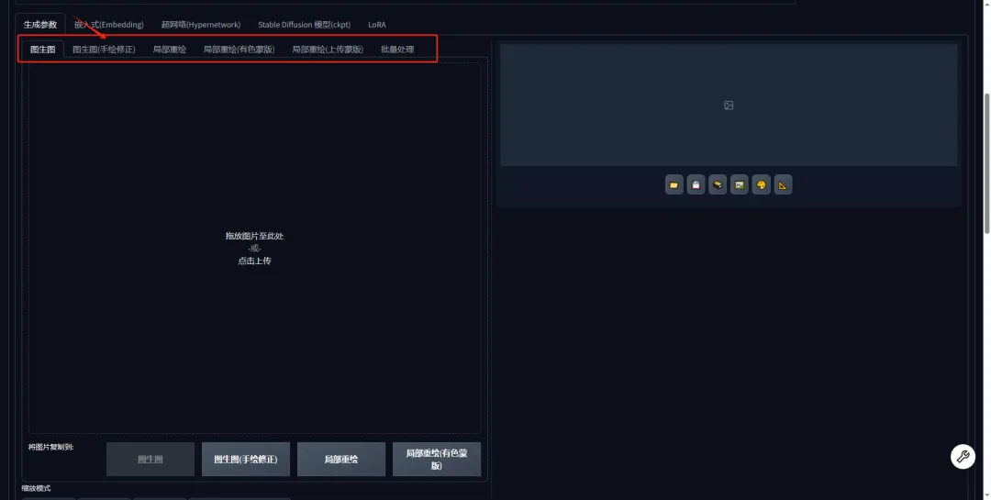Open the output folder icon
991x500 pixels.
(674, 184)
